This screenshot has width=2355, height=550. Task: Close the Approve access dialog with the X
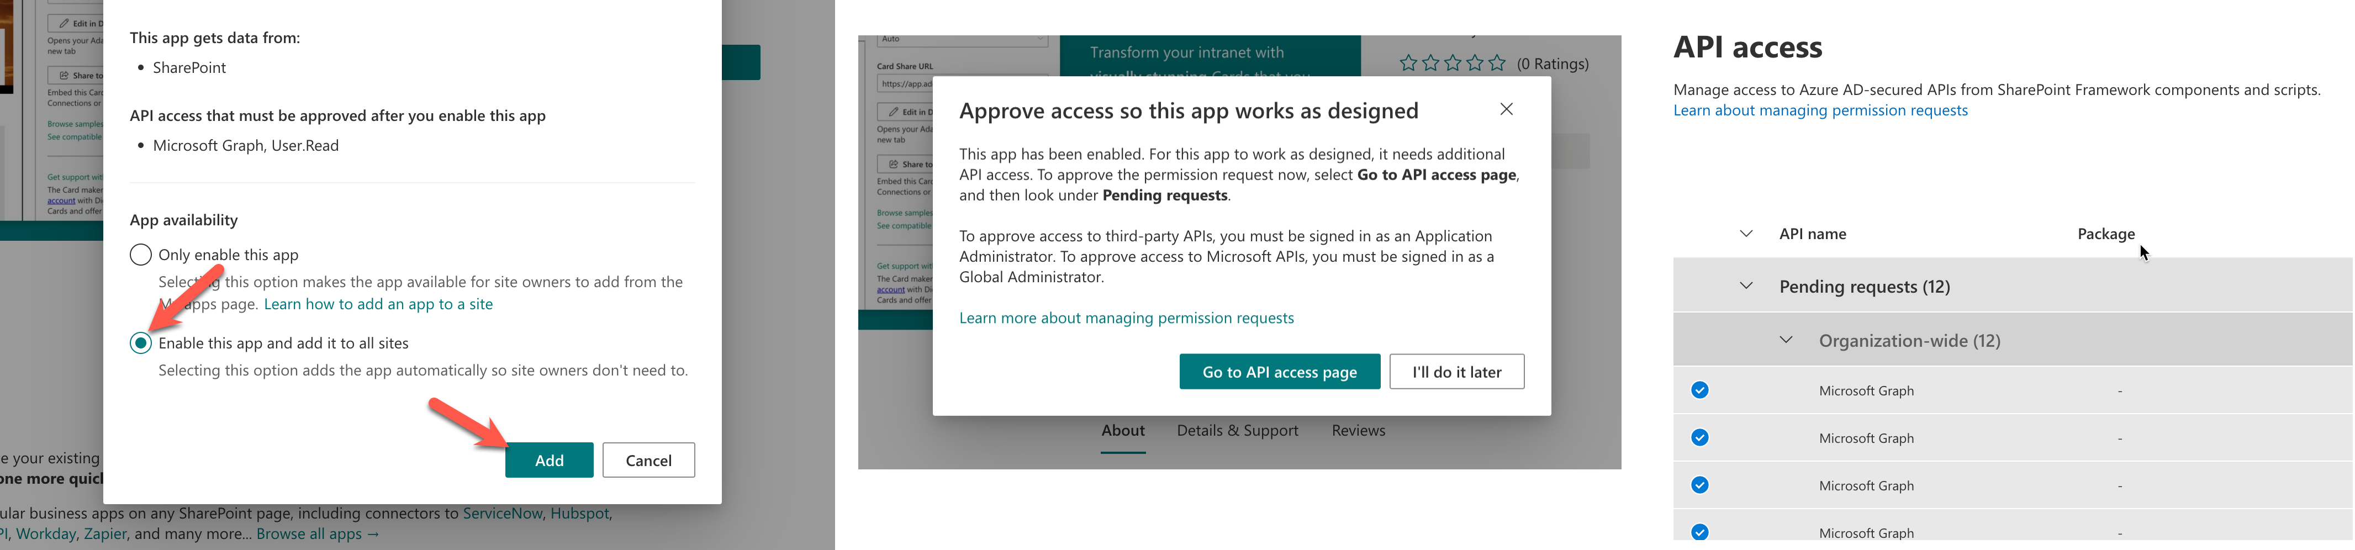click(1507, 110)
